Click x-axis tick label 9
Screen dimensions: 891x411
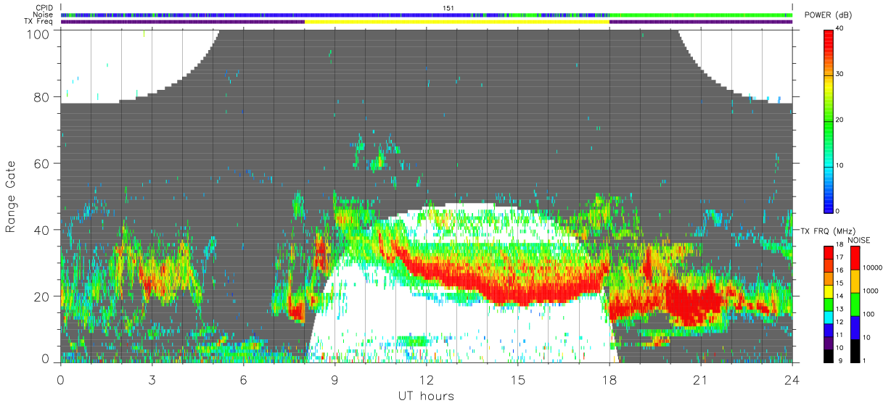(x=334, y=380)
